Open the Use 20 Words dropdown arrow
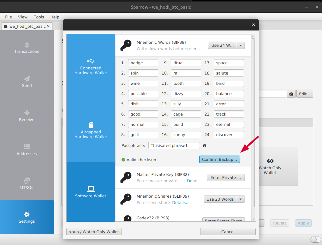The width and height of the screenshot is (322, 245). click(241, 199)
